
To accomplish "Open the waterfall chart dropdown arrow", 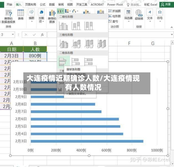I will 77,11.
